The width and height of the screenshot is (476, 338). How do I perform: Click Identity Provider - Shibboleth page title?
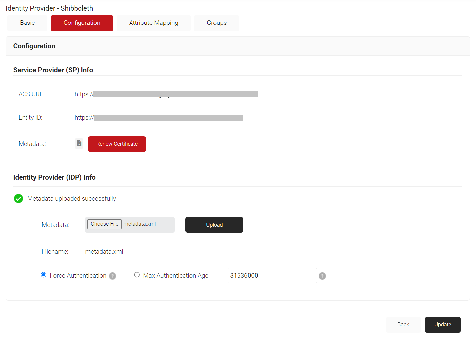coord(49,8)
